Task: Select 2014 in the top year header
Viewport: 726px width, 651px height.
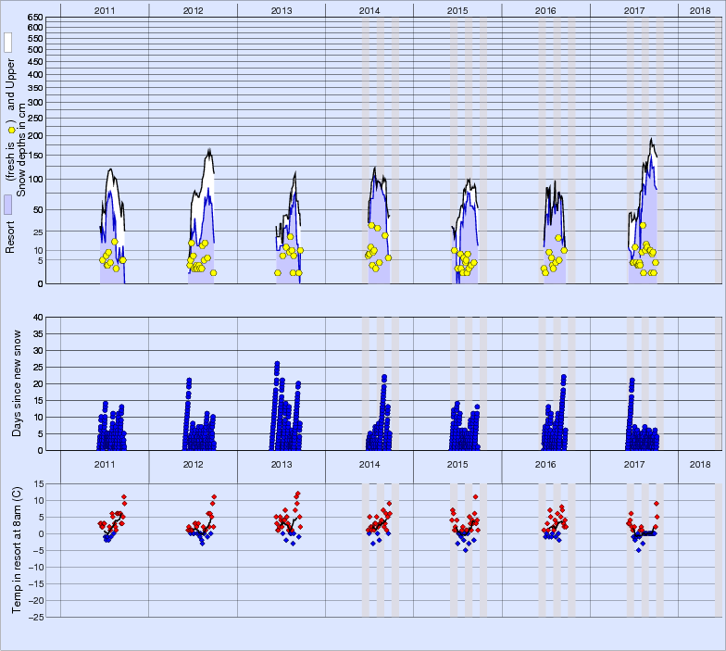Action: coord(369,9)
